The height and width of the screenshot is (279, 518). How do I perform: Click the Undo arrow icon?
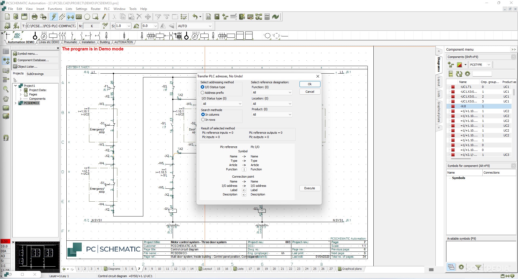click(x=195, y=17)
